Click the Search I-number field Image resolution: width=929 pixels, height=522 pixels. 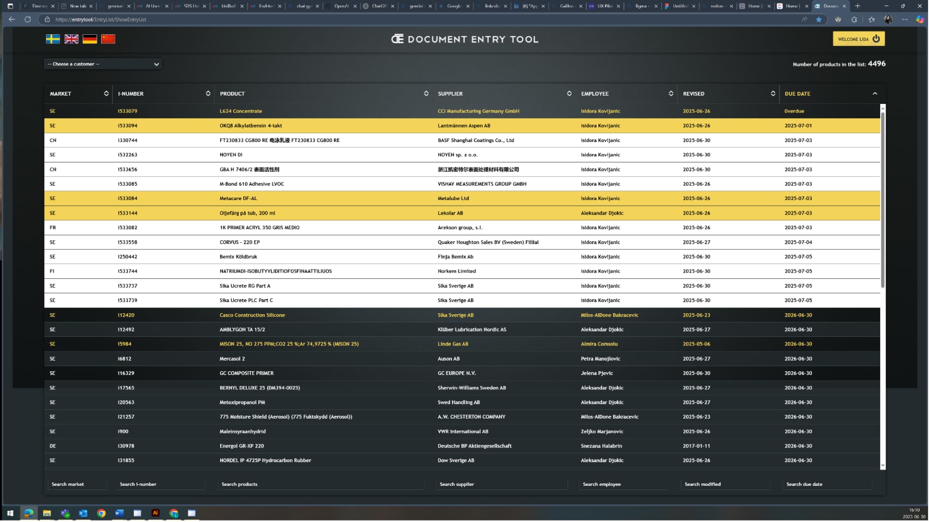tap(161, 484)
